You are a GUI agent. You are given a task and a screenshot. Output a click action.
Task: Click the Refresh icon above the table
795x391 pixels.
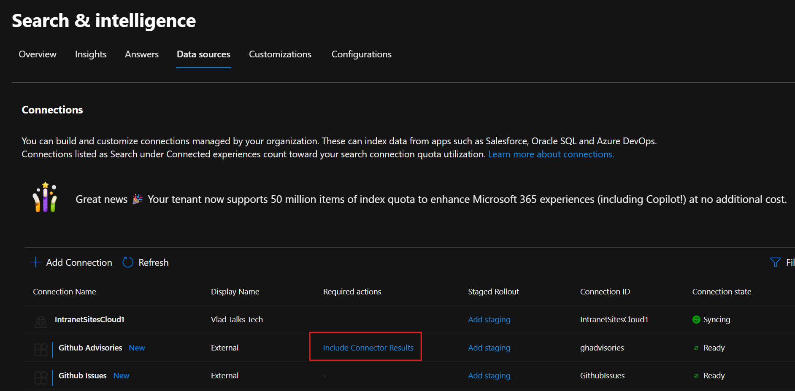pos(127,262)
